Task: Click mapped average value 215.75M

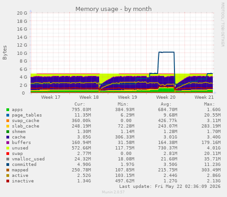Action: (x=168, y=170)
